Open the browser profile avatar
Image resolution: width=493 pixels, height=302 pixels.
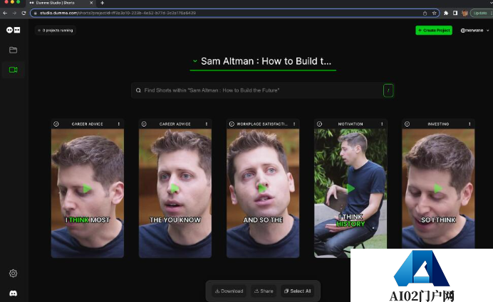(x=465, y=14)
